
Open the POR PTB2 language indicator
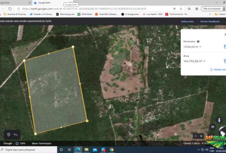pyautogui.click(x=212, y=150)
